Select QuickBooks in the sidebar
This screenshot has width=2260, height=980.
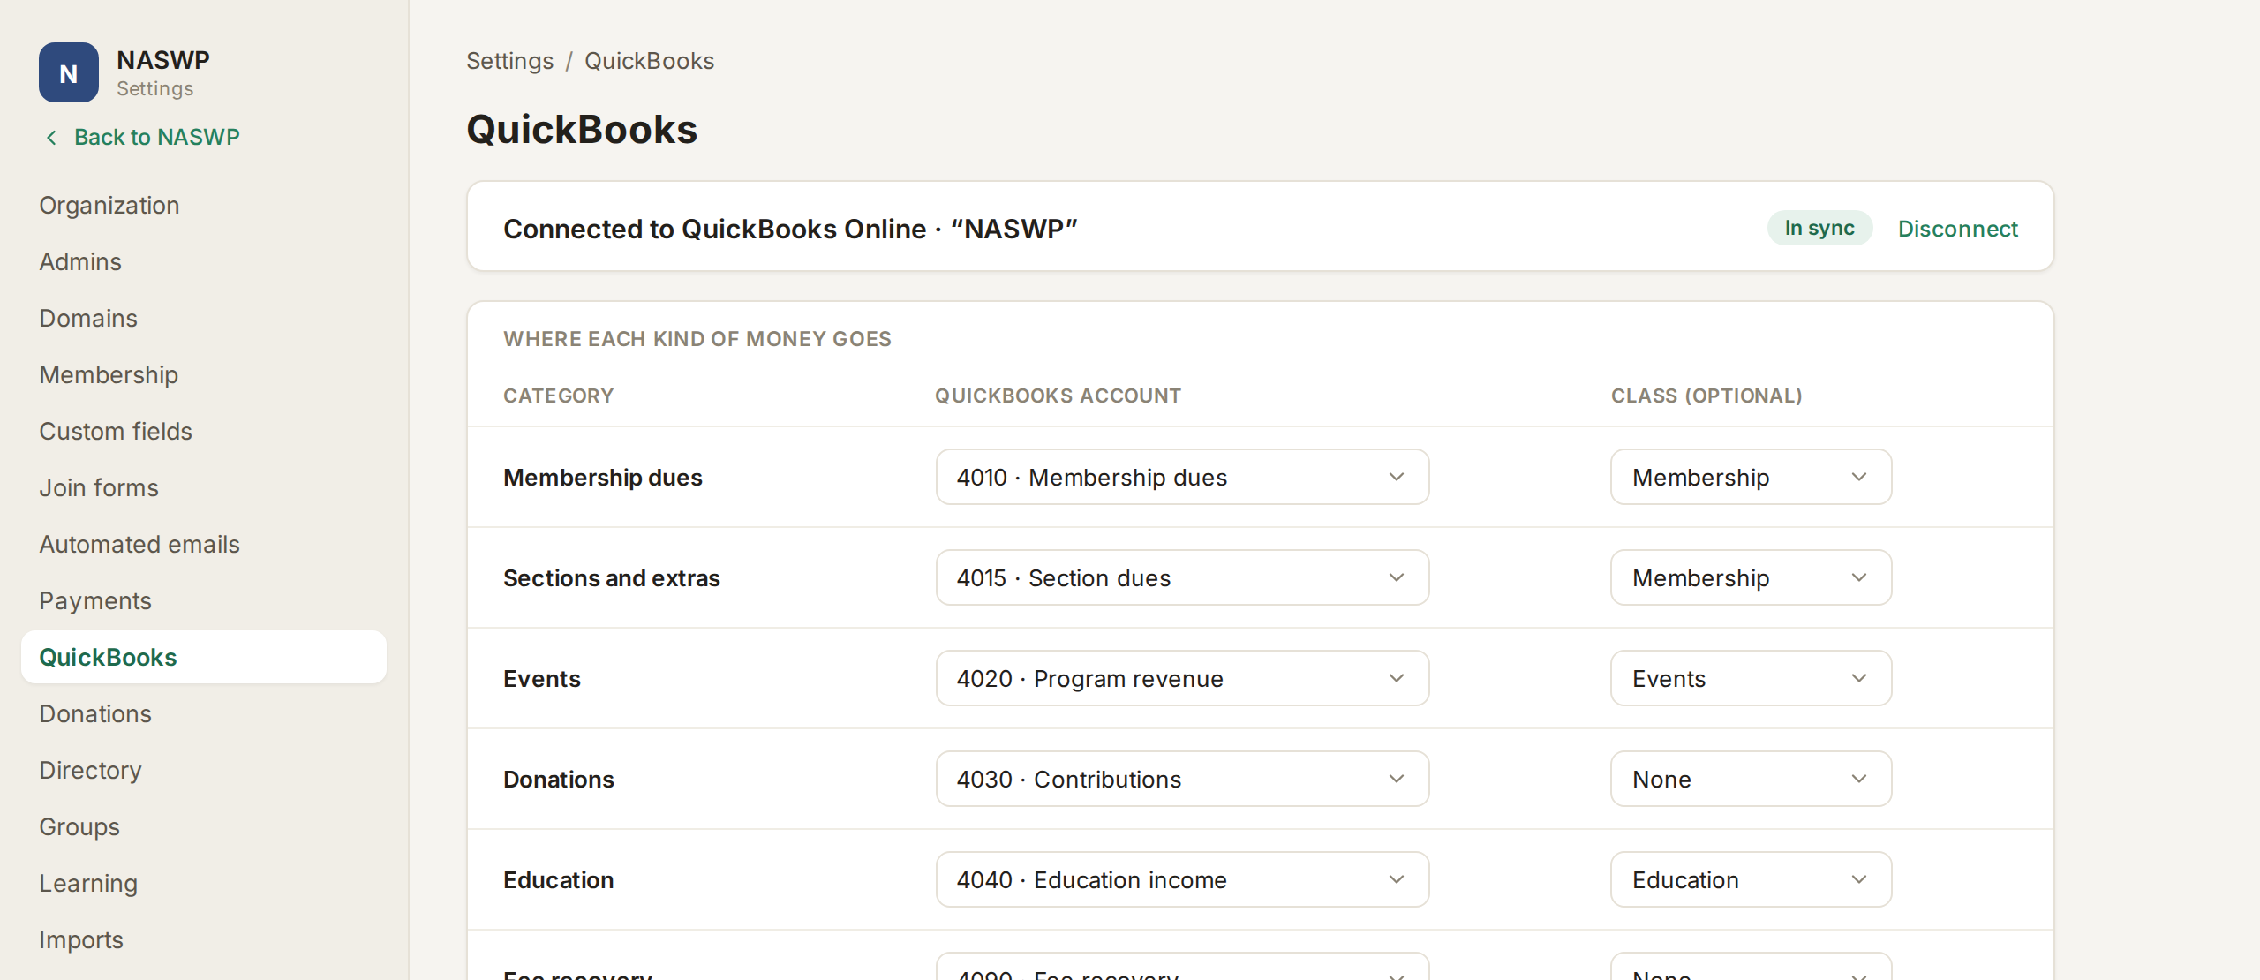tap(204, 657)
